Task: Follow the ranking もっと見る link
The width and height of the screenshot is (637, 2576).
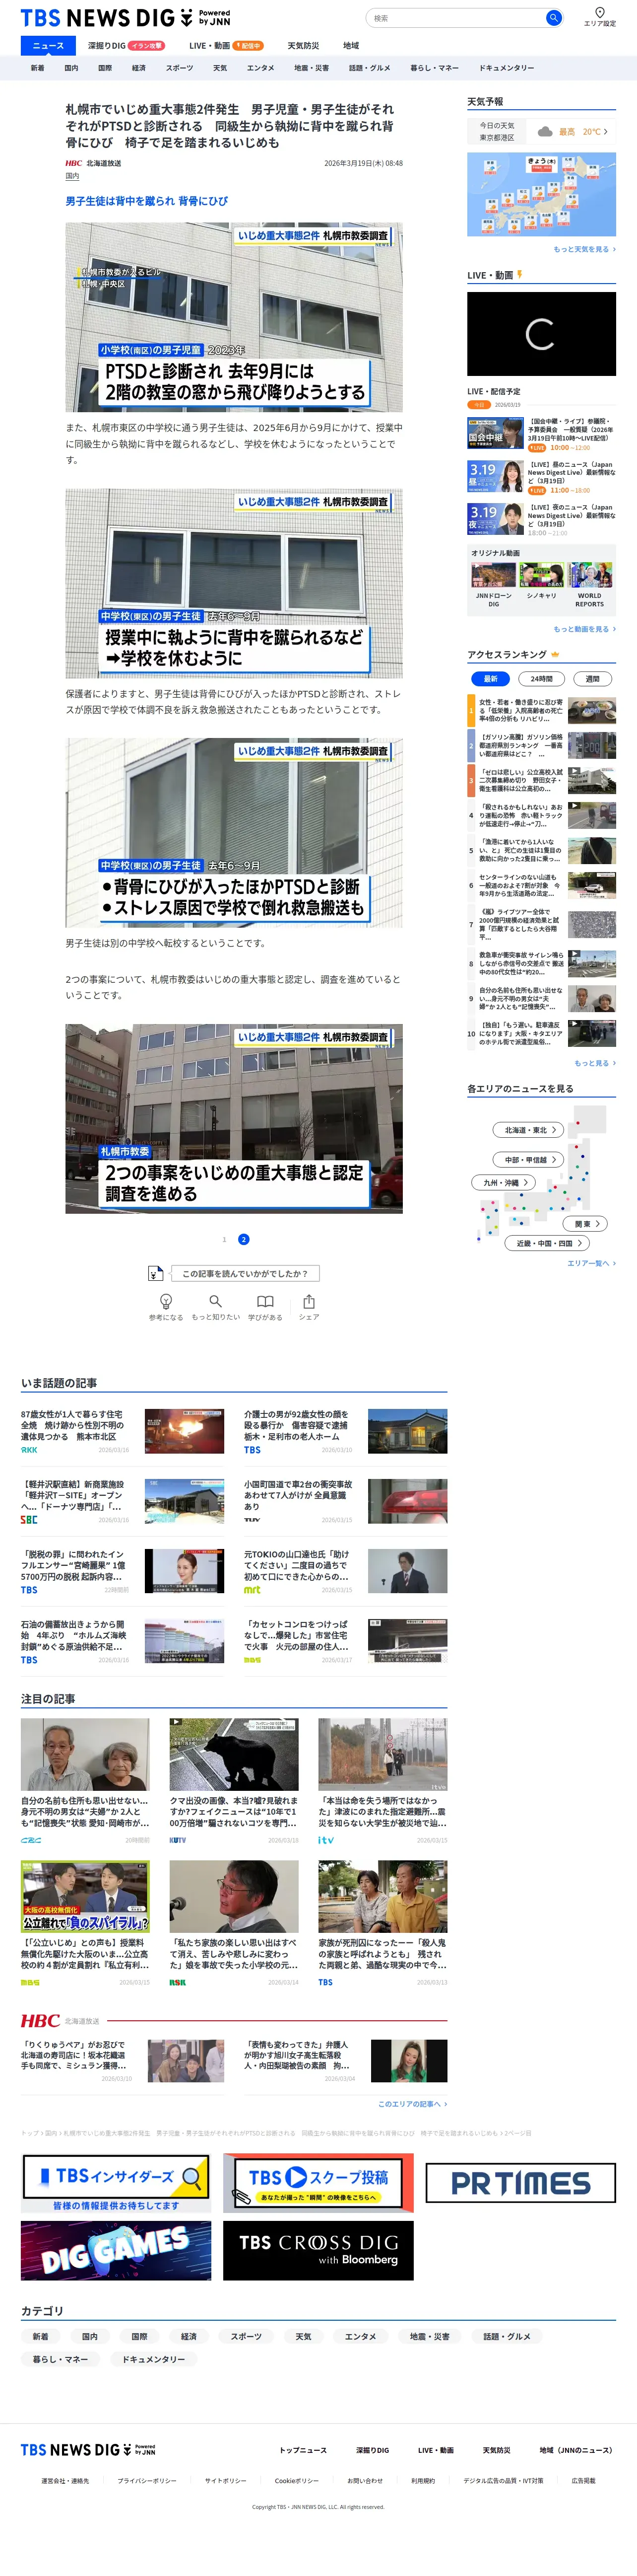Action: pyautogui.click(x=595, y=1063)
